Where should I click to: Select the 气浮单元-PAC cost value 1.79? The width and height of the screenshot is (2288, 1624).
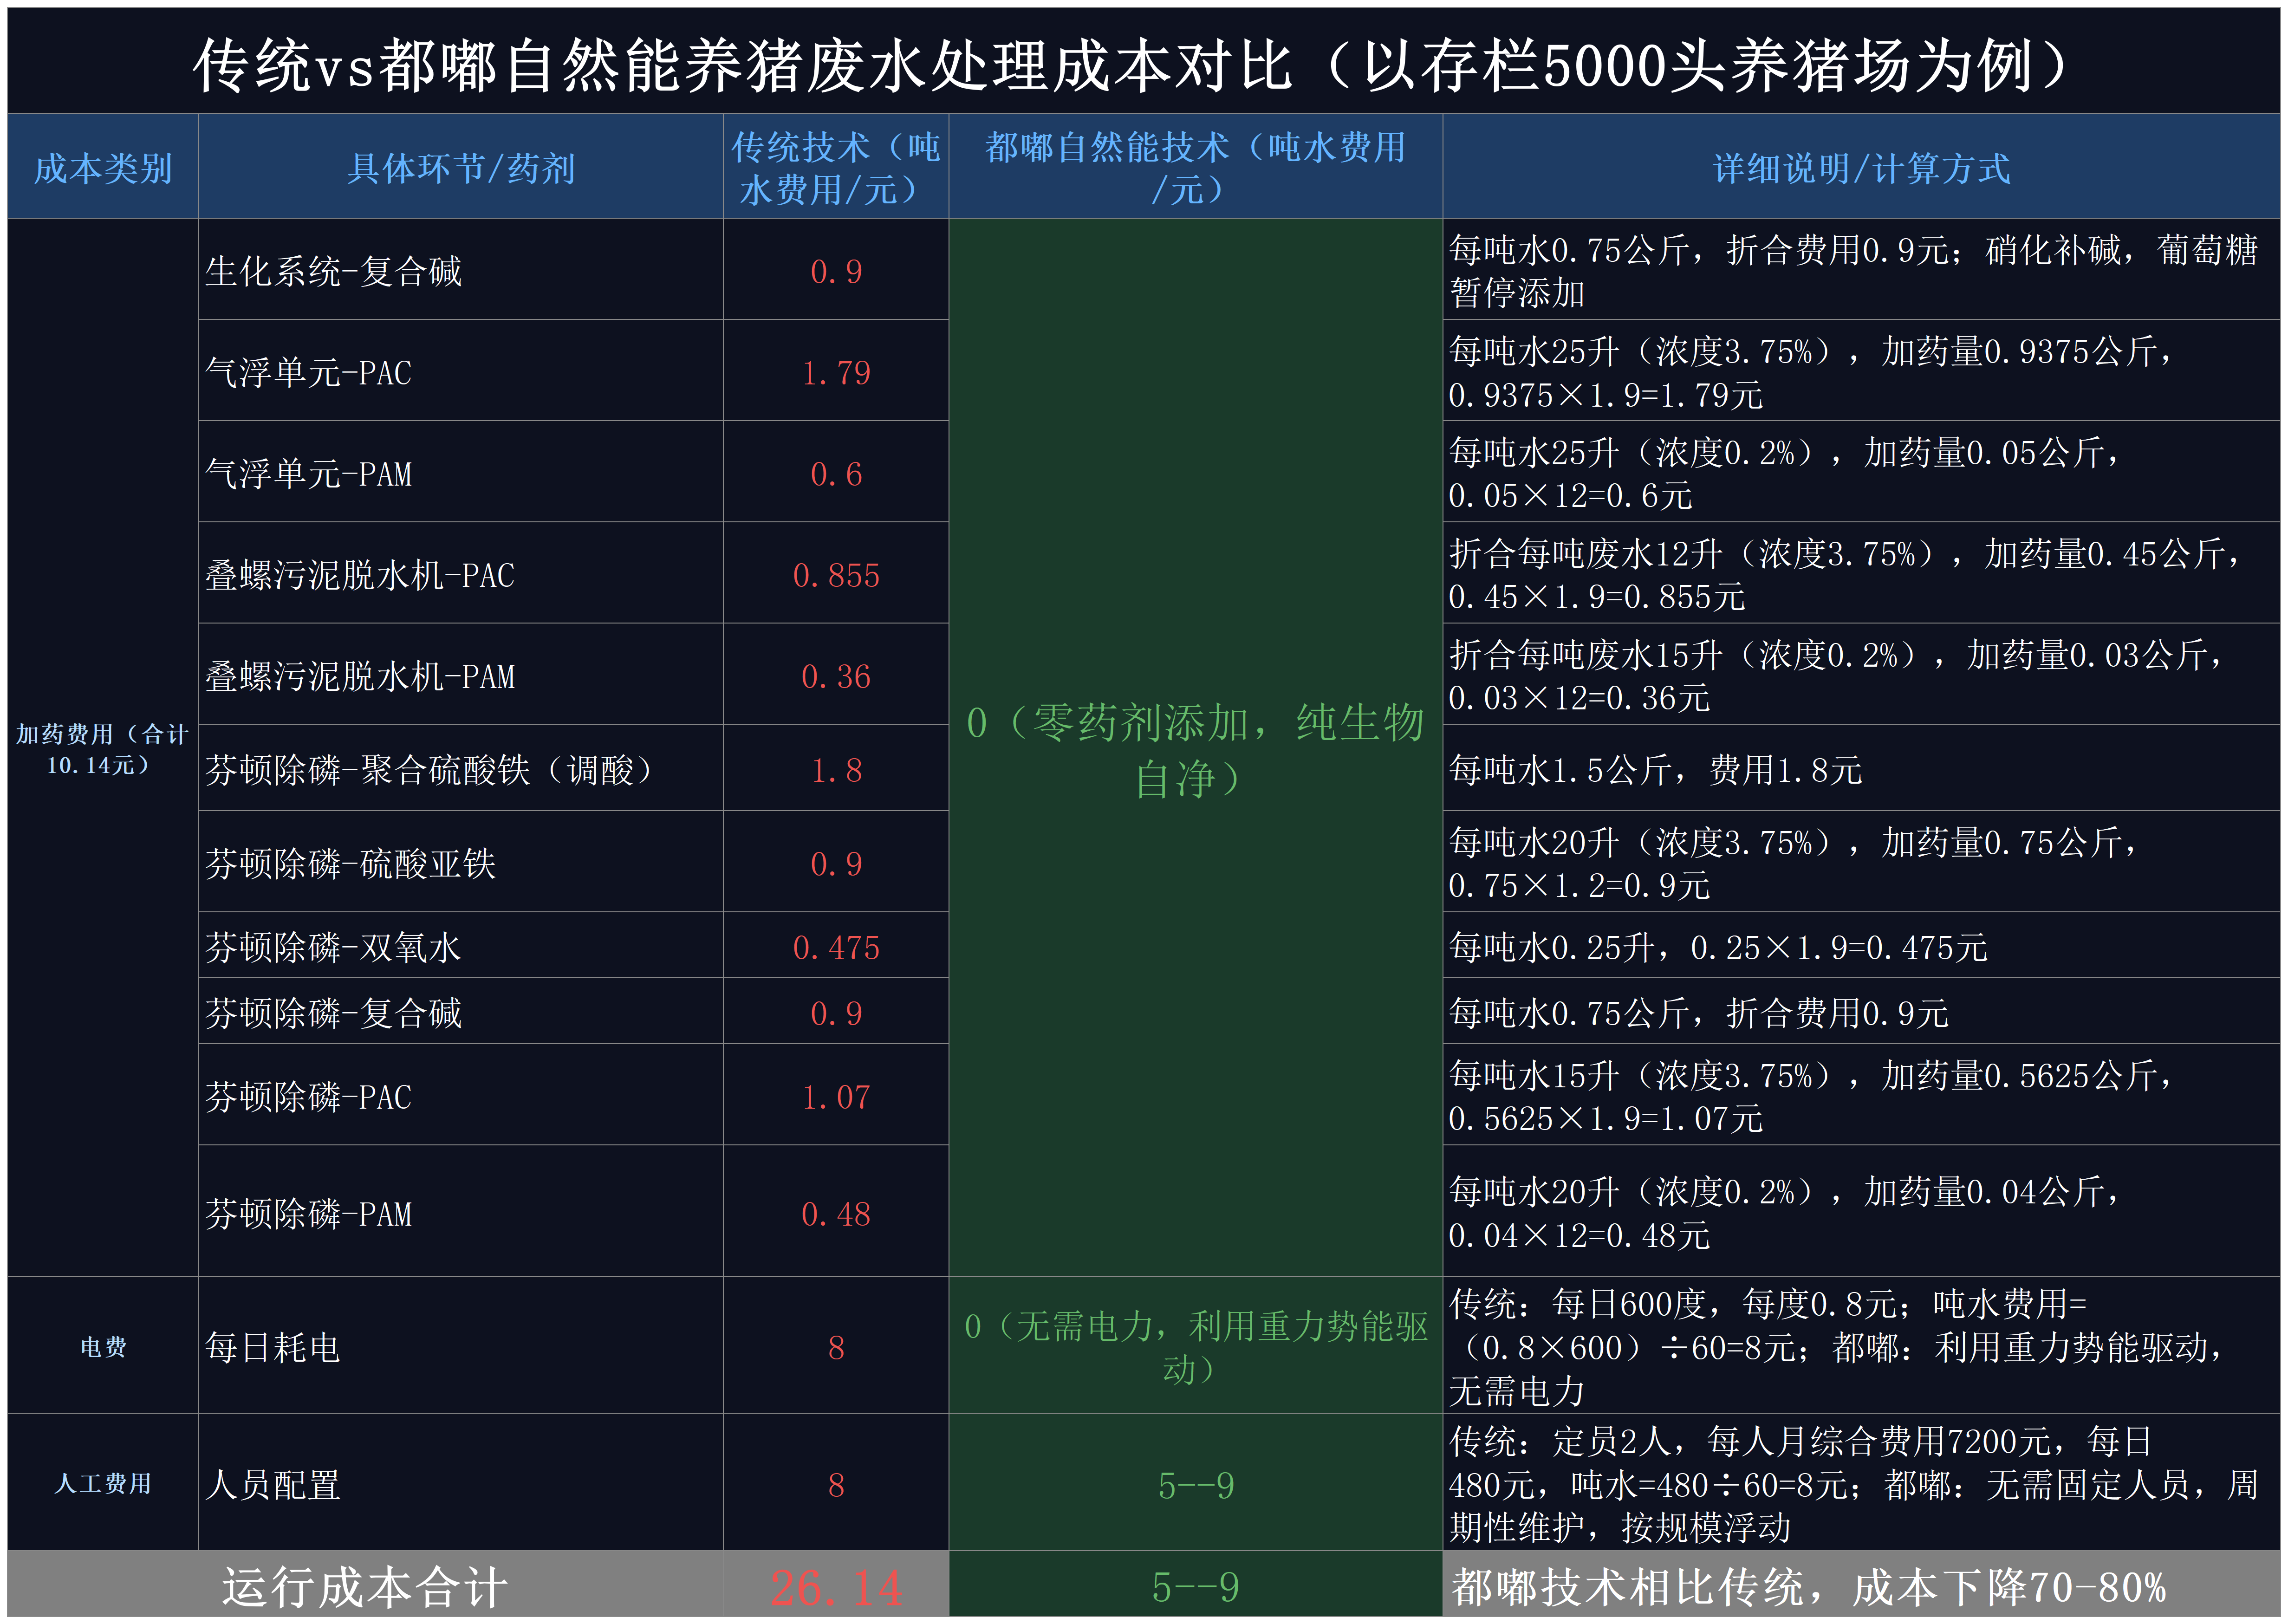pos(836,372)
